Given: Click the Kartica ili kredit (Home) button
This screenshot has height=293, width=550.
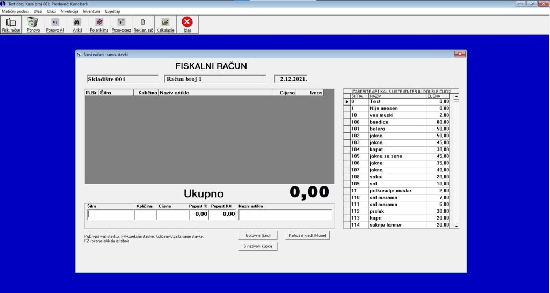Looking at the screenshot, I should click(x=307, y=235).
